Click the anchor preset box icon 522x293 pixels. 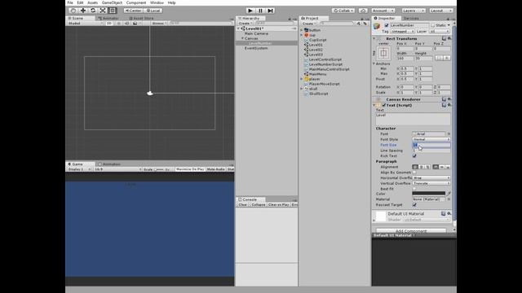tap(383, 53)
